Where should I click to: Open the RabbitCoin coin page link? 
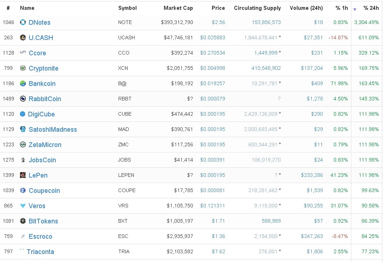[45, 99]
